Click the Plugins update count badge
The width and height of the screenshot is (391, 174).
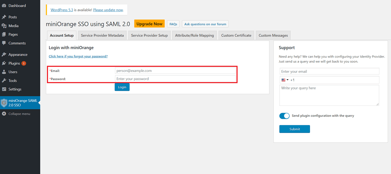pyautogui.click(x=23, y=63)
